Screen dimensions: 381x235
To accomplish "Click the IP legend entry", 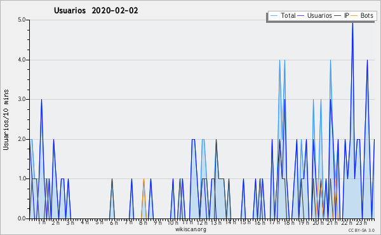I will pyautogui.click(x=342, y=15).
